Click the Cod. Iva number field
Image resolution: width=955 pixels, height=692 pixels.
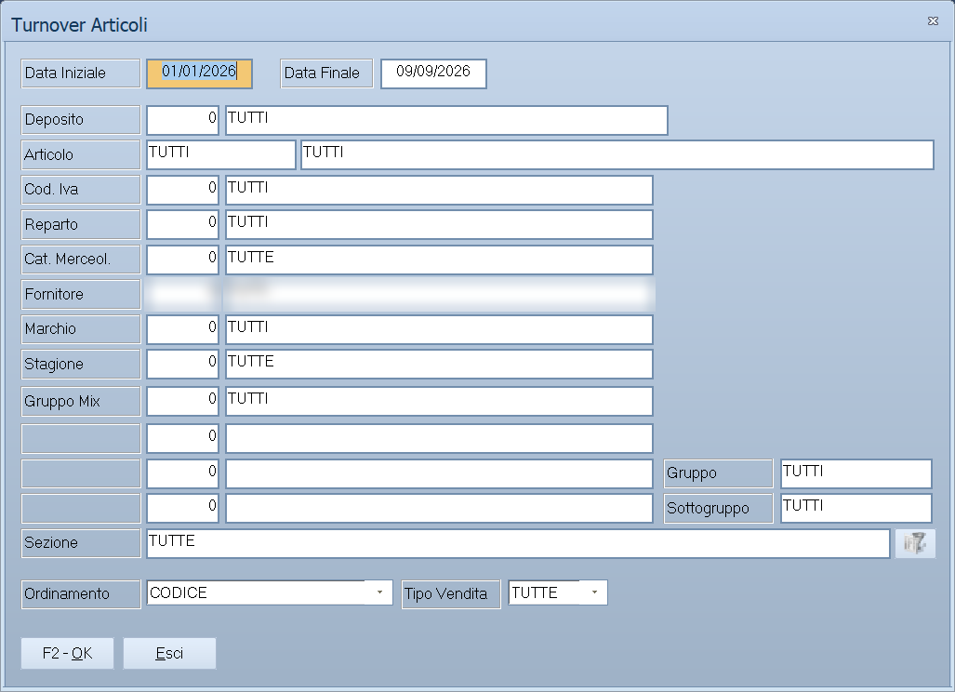pos(182,190)
